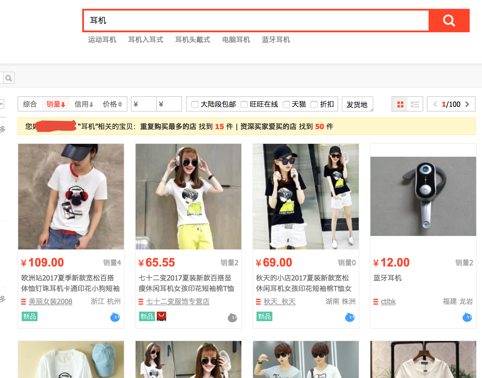Select suggested search 耳机入耳式
Image resolution: width=482 pixels, height=378 pixels.
click(x=146, y=40)
